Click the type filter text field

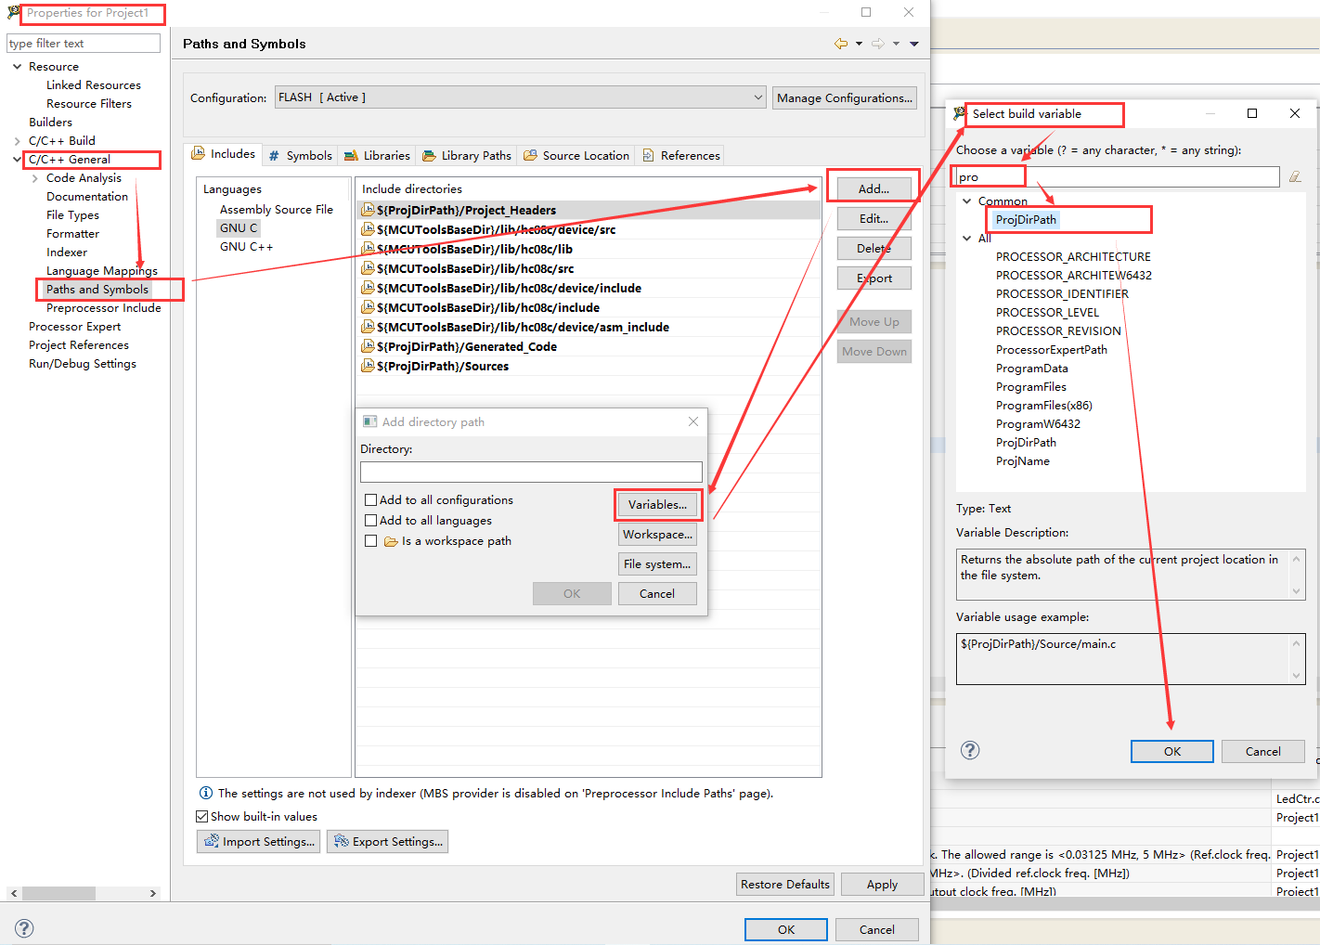(x=84, y=44)
